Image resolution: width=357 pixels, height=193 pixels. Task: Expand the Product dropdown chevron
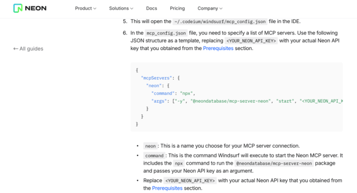95,9
